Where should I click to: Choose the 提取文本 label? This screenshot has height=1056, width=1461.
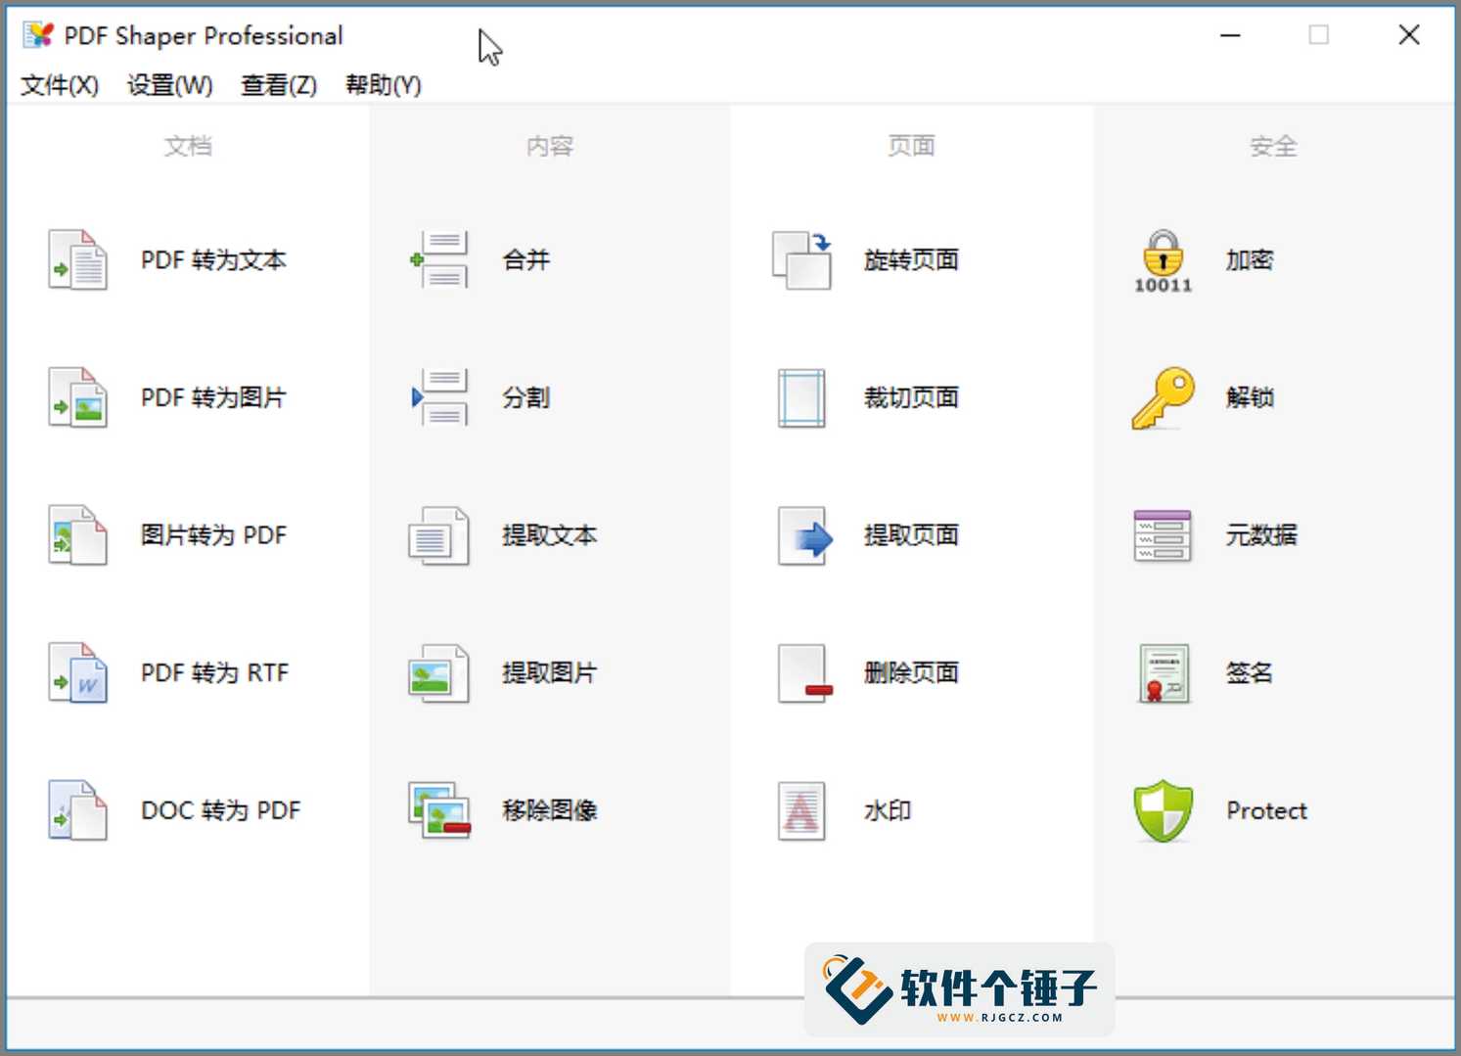point(550,535)
